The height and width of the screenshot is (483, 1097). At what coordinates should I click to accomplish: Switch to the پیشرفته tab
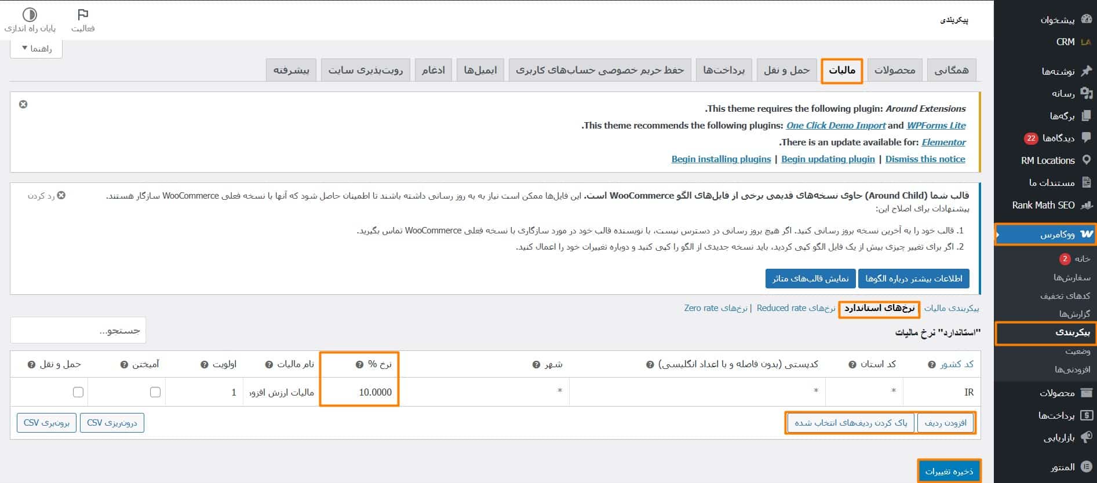point(291,70)
